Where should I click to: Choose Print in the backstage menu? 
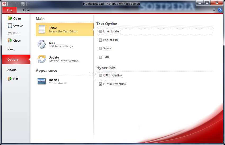click(x=16, y=33)
